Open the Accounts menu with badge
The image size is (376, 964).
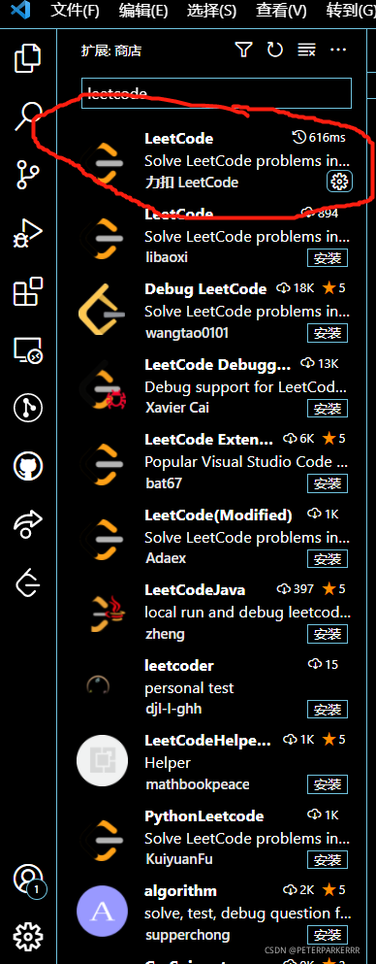(x=28, y=880)
